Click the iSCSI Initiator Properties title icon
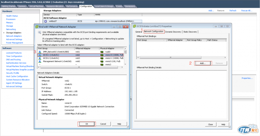Image resolution: width=260 pixels, height=136 pixels. 135,26
